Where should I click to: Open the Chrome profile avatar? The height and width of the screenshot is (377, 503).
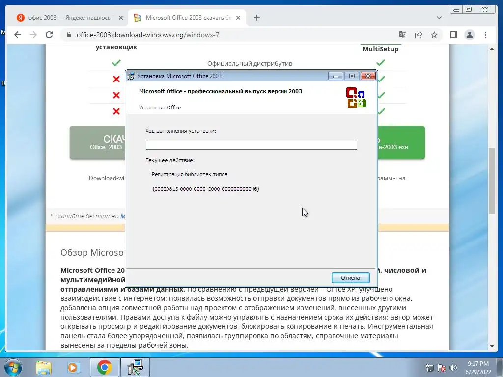[470, 35]
